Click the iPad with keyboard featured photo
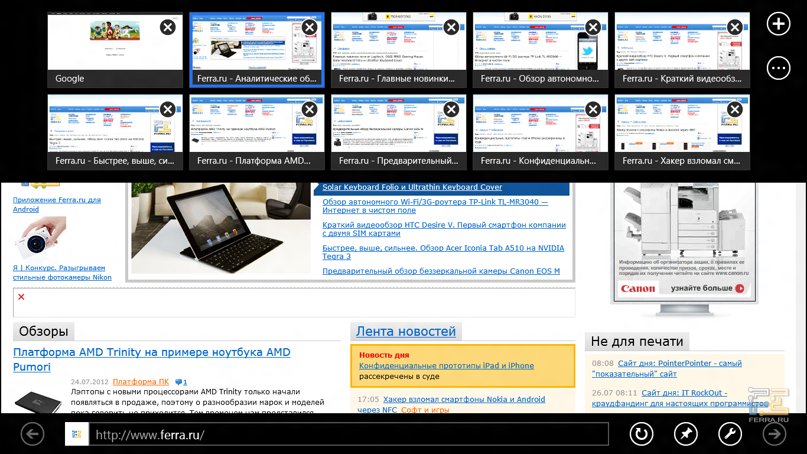This screenshot has width=807, height=454. (x=221, y=228)
